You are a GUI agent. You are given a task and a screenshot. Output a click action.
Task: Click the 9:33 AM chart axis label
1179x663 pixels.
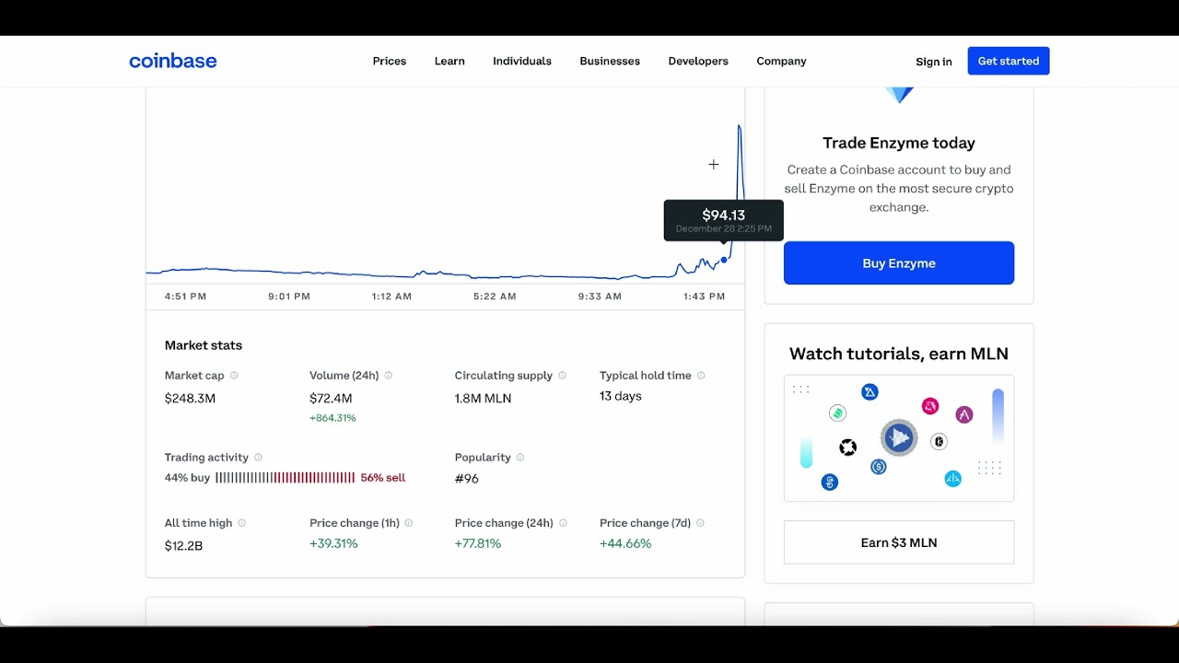[x=600, y=297]
